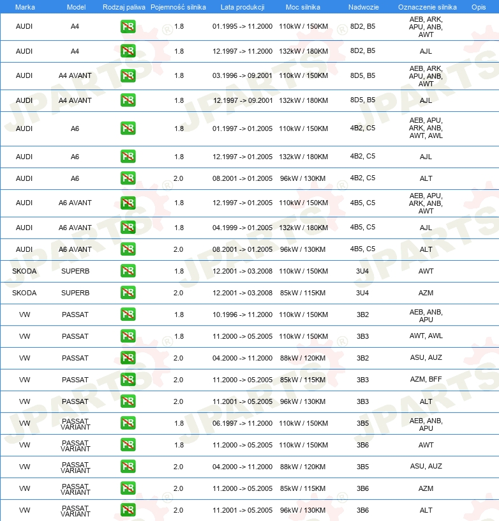
Task: Click fuel icon in AUDI A4 132kW row
Action: coord(128,51)
